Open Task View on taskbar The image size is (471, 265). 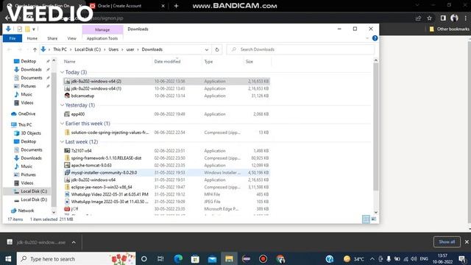click(160, 258)
